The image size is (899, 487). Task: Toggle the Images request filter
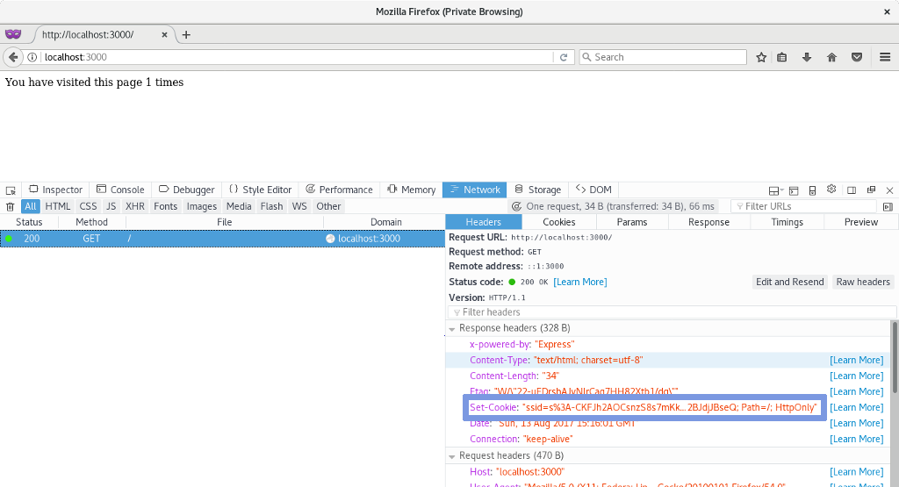201,206
